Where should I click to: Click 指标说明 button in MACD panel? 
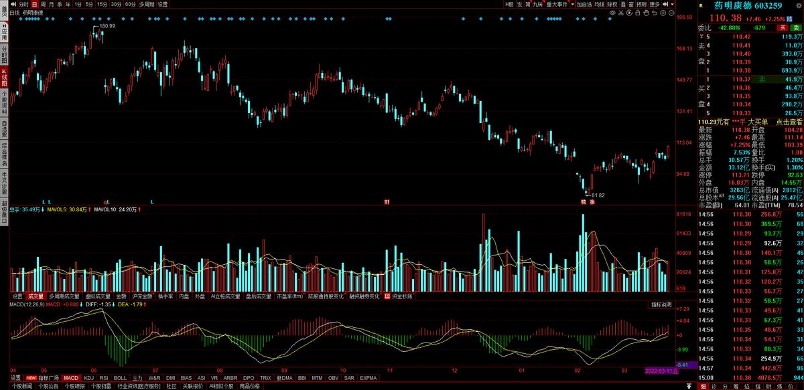click(x=661, y=305)
